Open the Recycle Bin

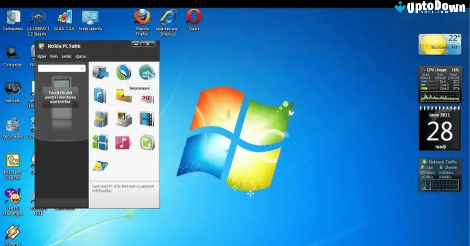click(x=12, y=123)
